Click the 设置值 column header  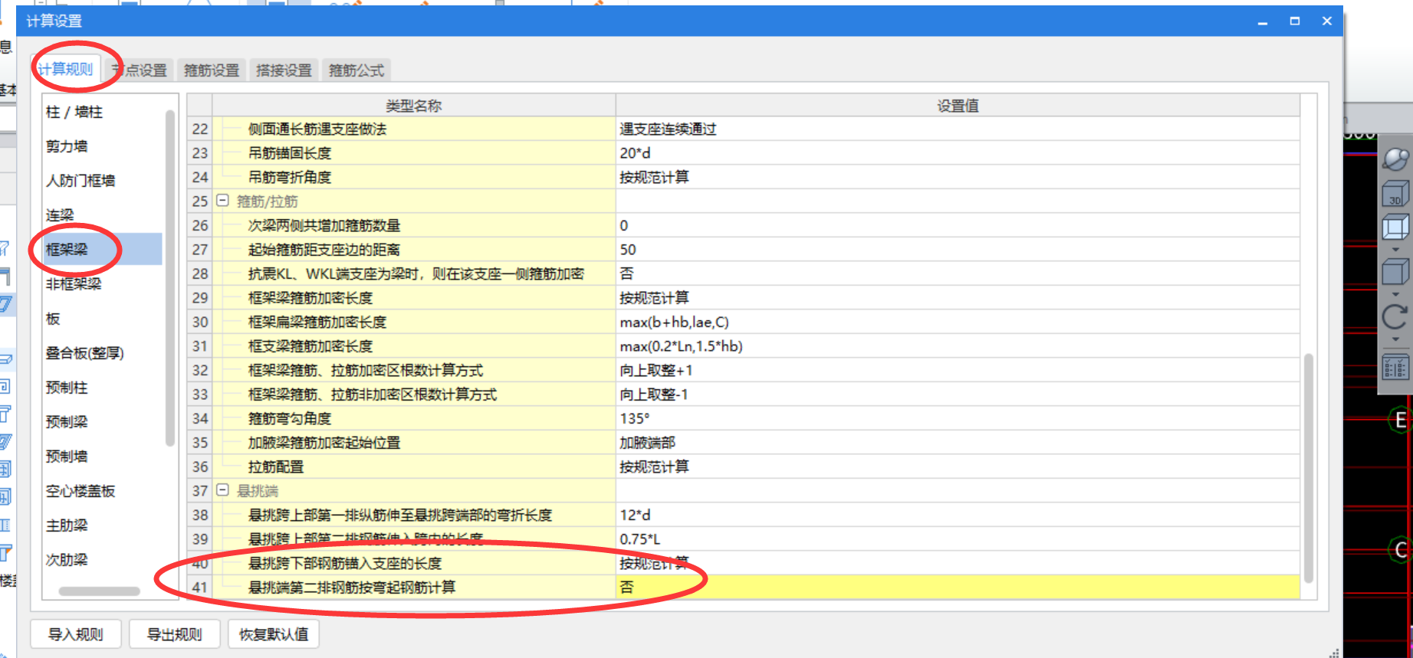pos(958,106)
